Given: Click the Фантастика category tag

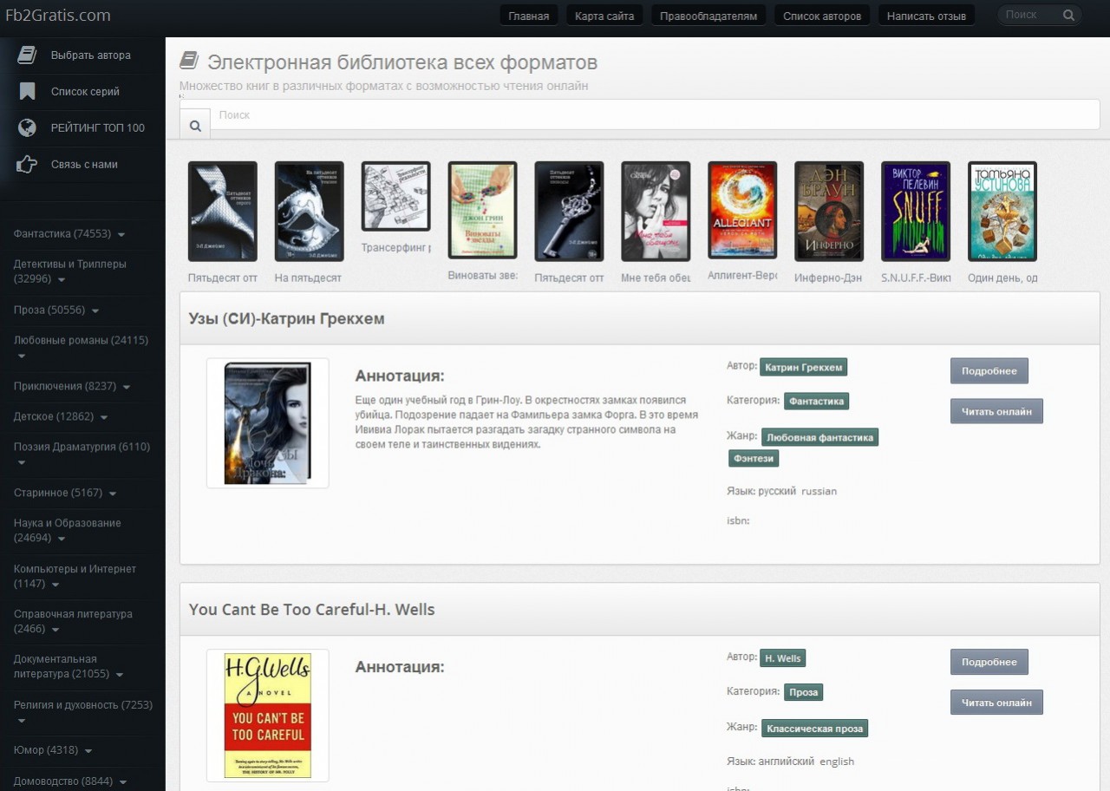Looking at the screenshot, I should 816,402.
